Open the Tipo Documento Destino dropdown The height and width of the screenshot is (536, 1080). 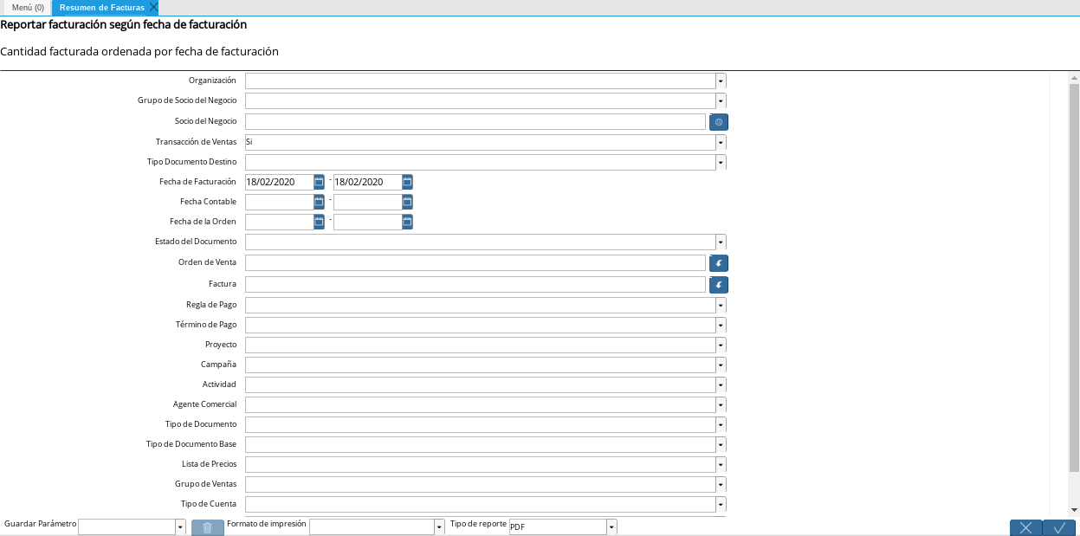tap(721, 162)
